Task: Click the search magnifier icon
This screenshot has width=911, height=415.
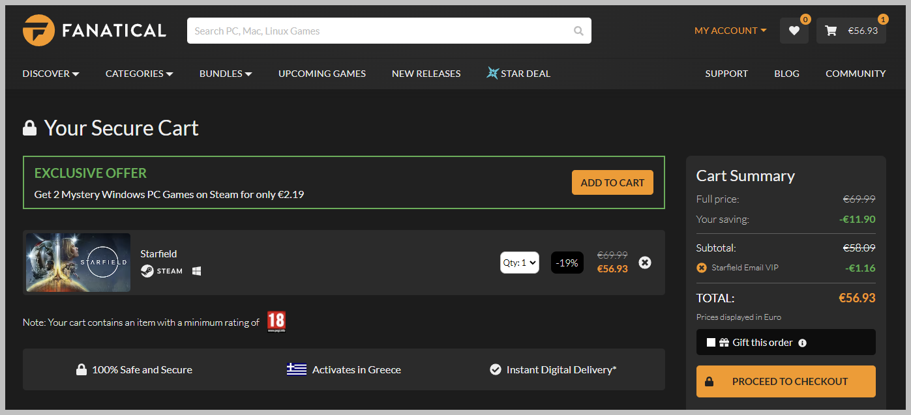Action: [x=578, y=31]
